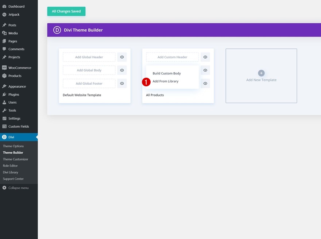Viewport: 321px width, 239px height.
Task: Click the WooCommerce logo icon
Action: click(x=4, y=68)
